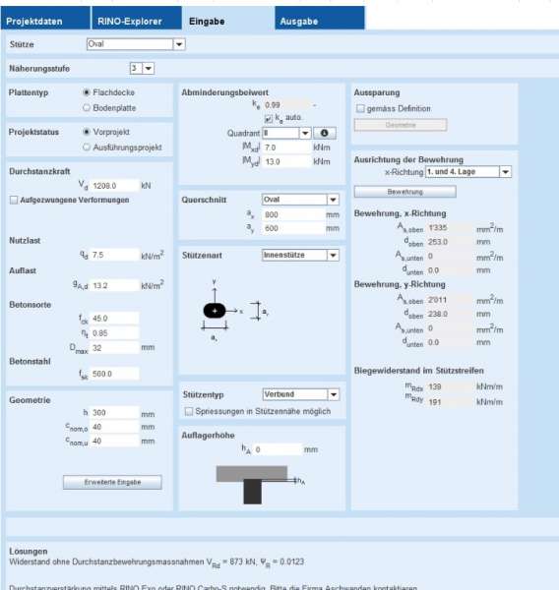559x590 pixels.
Task: Click the ηt 0.85 input field
Action: (x=114, y=333)
